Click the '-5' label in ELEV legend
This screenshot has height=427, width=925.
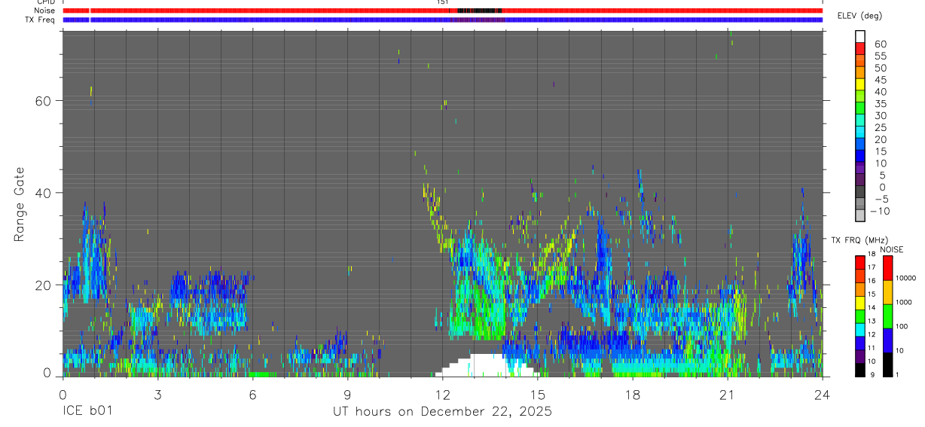point(881,199)
